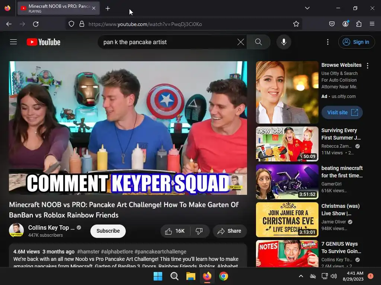The image size is (381, 285).
Task: Open the Firefox account icon
Action: pyautogui.click(x=345, y=24)
